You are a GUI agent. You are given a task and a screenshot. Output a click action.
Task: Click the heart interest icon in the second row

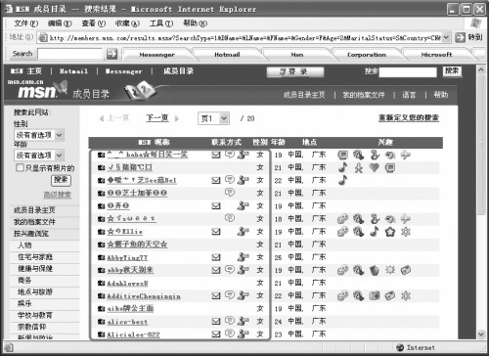point(375,167)
